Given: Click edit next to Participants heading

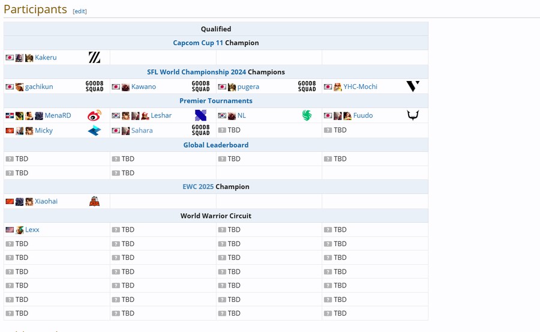Looking at the screenshot, I should [x=80, y=11].
